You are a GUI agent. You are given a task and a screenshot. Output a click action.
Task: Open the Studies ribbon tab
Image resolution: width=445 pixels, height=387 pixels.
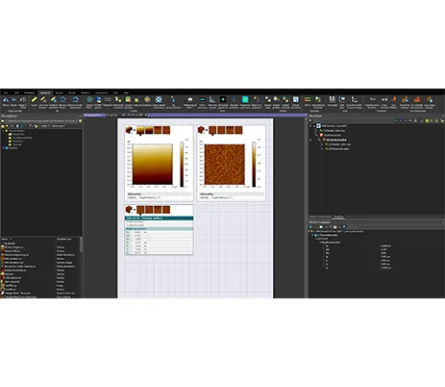59,92
